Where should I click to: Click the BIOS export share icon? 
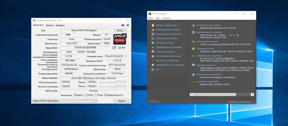114,48
